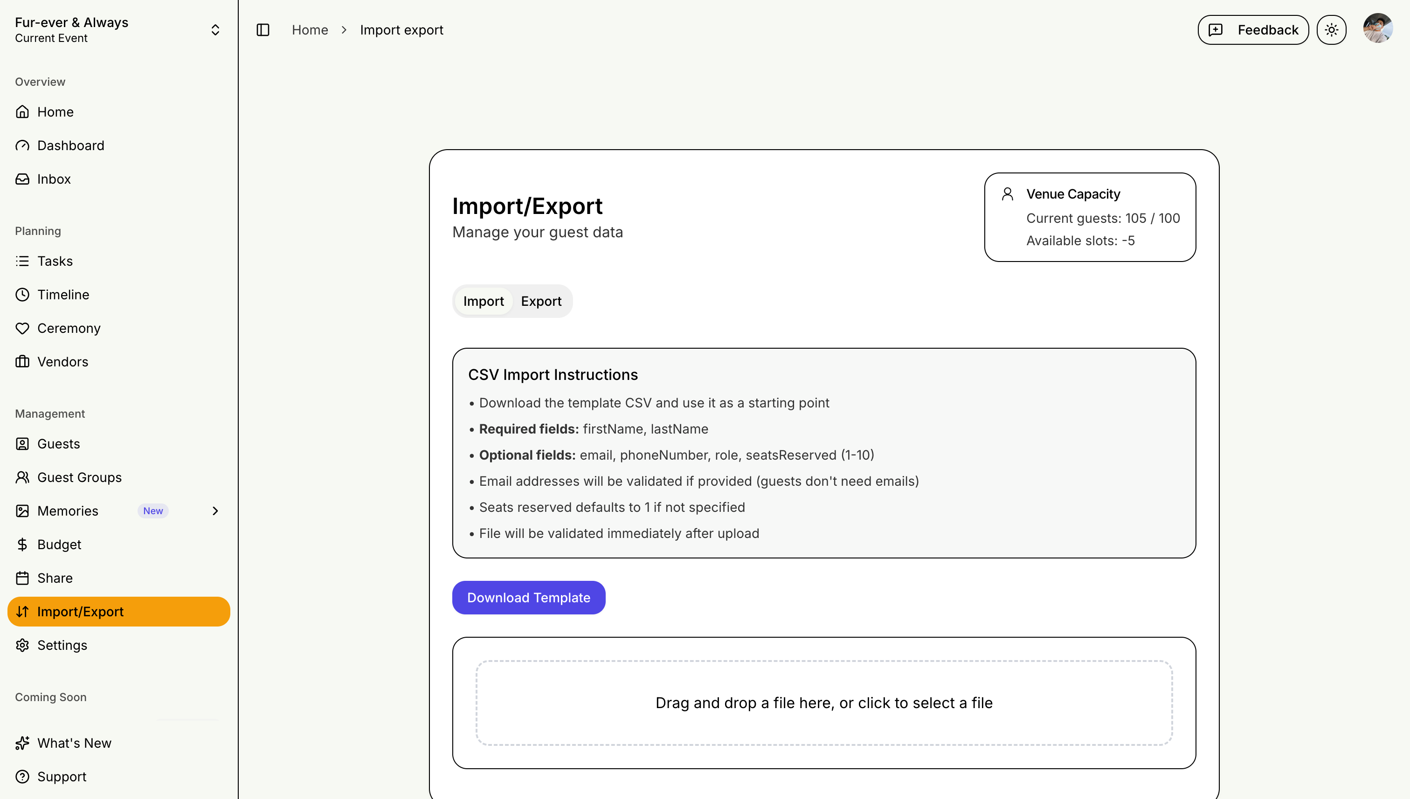Click the What's New sparkle icon
Image resolution: width=1410 pixels, height=799 pixels.
pyautogui.click(x=22, y=743)
